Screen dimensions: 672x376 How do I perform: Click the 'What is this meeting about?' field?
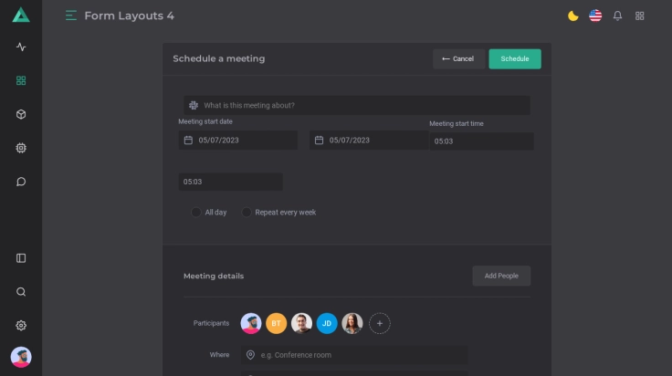pyautogui.click(x=358, y=106)
